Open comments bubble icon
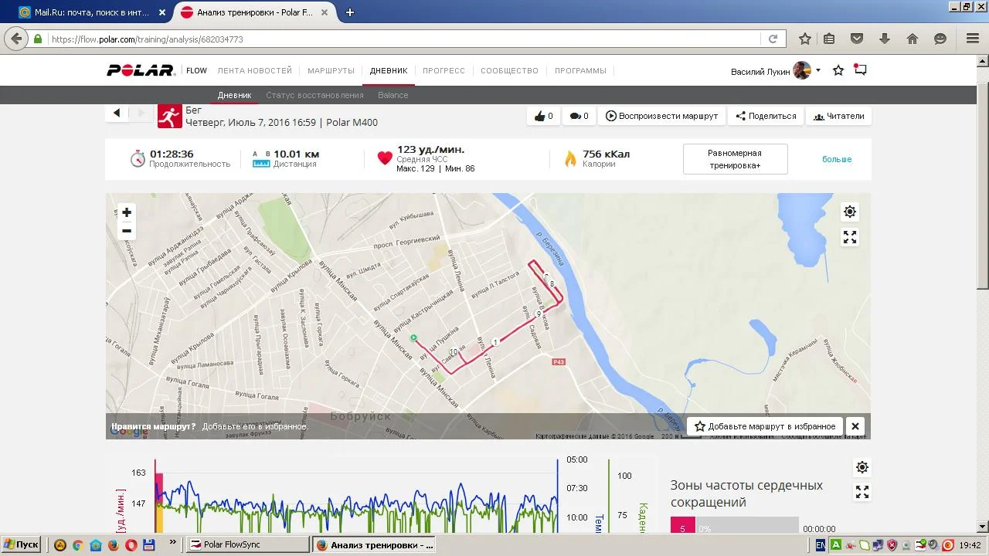 pyautogui.click(x=579, y=116)
